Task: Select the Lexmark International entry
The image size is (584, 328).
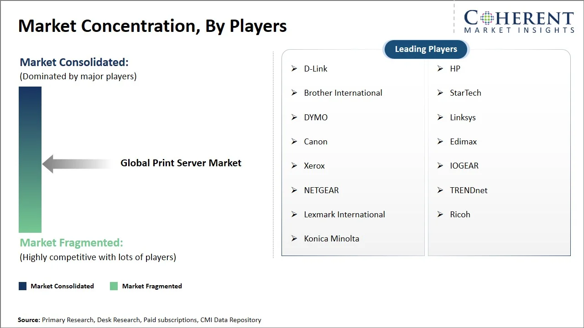Action: tap(344, 215)
